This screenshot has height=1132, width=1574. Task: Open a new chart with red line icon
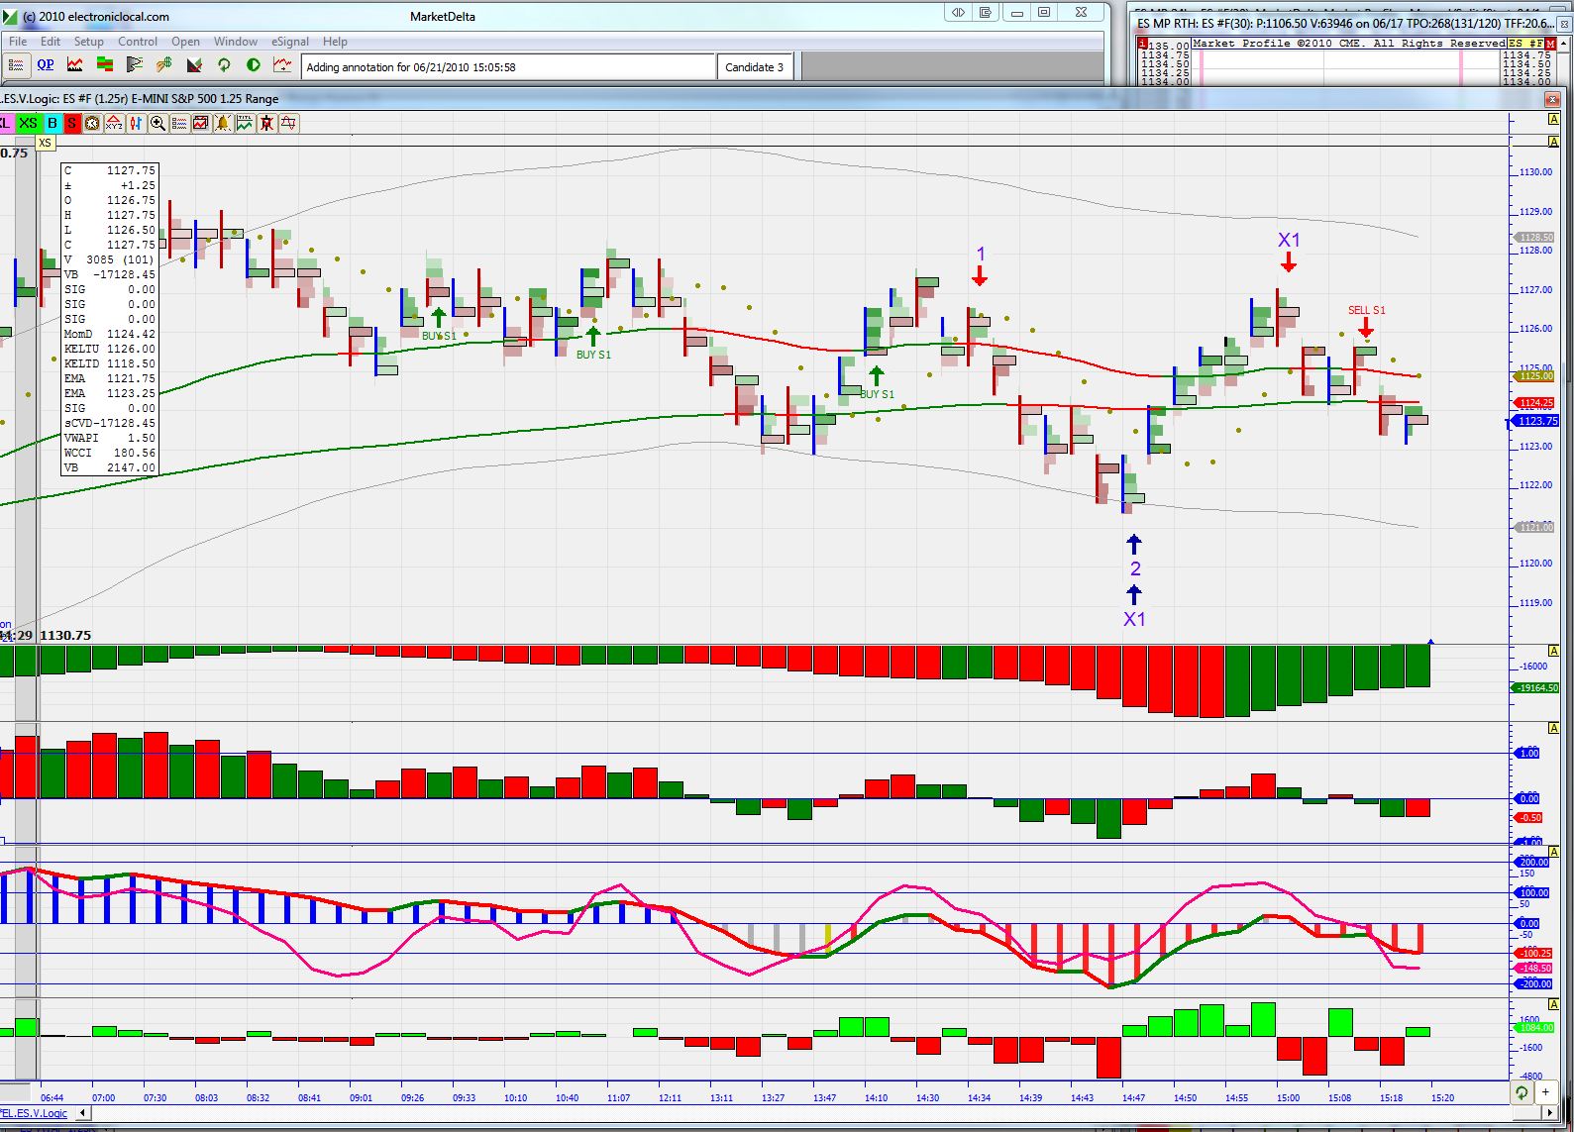75,65
